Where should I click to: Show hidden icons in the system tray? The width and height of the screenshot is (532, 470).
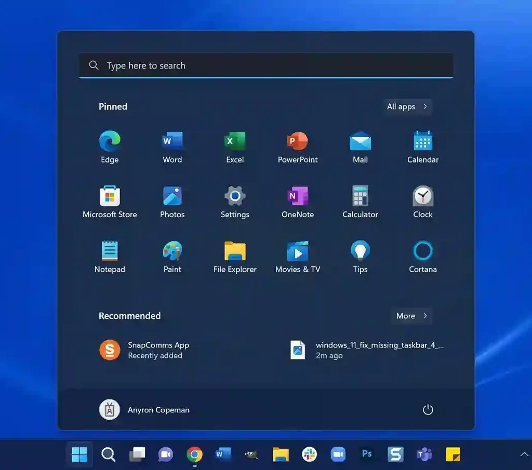pos(524,454)
